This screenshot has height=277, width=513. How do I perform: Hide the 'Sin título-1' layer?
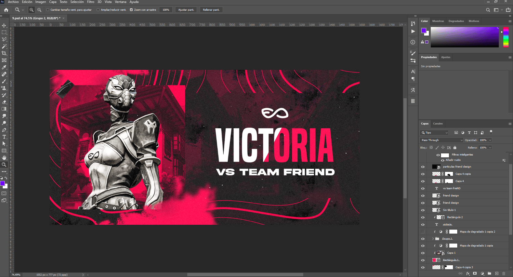423,210
